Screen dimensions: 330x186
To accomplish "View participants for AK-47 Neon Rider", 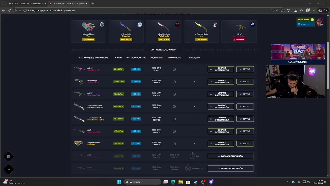I will click(x=221, y=69).
